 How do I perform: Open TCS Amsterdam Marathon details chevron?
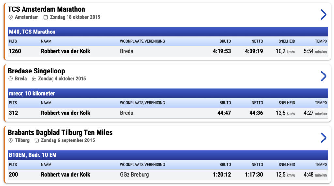click(x=324, y=14)
